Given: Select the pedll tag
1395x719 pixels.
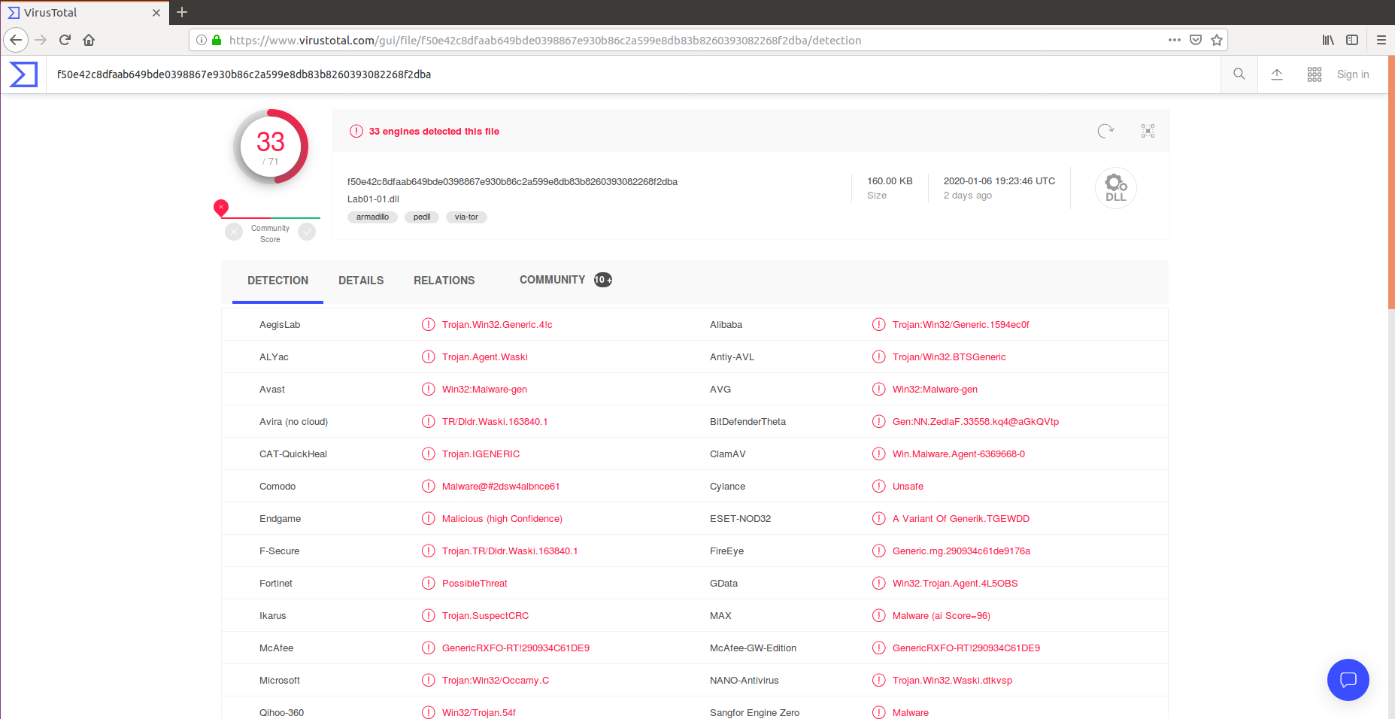Looking at the screenshot, I should (422, 217).
